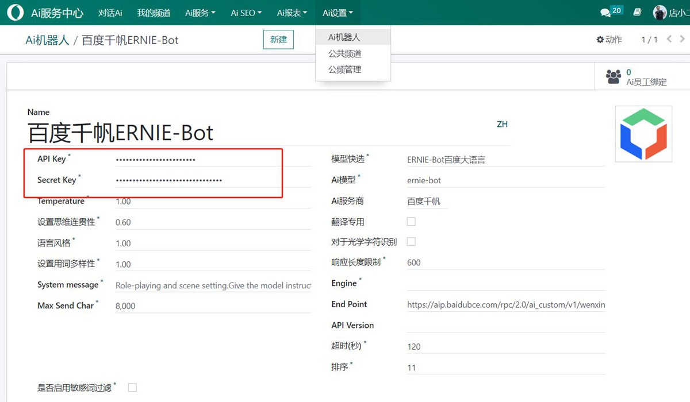Enable the 翻译专用 checkbox

click(x=411, y=222)
